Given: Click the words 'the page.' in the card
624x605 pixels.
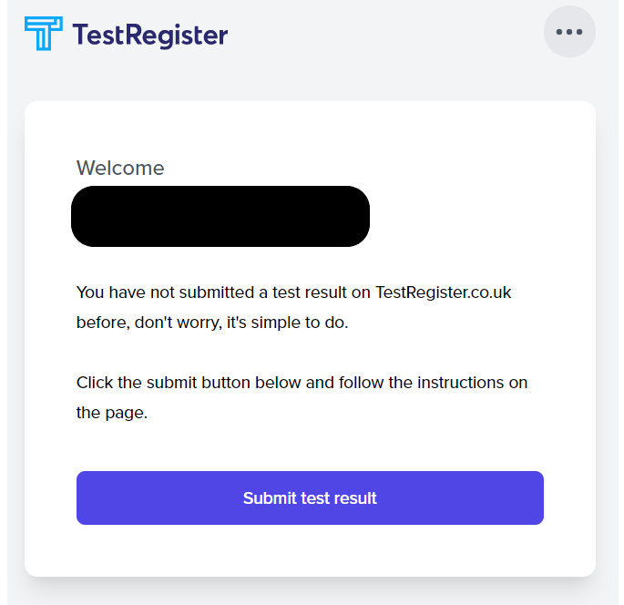Looking at the screenshot, I should [x=112, y=413].
